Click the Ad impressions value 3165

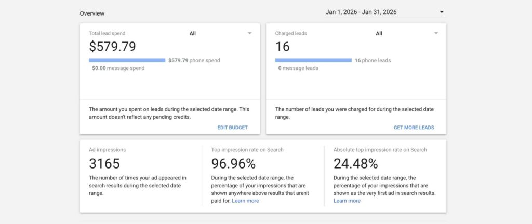(x=104, y=164)
